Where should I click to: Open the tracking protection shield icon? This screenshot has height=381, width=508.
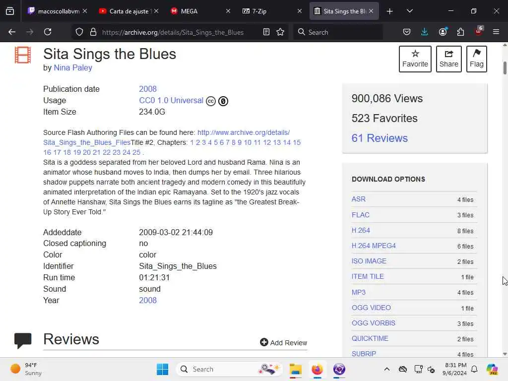click(79, 32)
